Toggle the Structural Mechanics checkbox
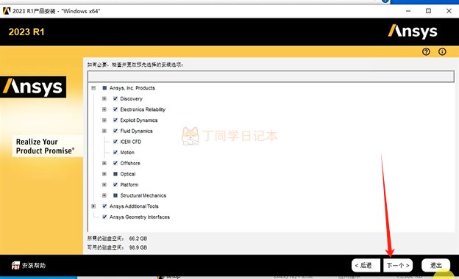Image resolution: width=459 pixels, height=279 pixels. tap(115, 195)
